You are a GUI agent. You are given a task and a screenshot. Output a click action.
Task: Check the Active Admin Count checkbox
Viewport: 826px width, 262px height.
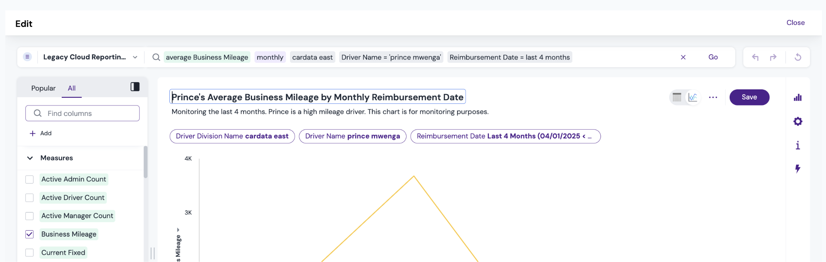(x=29, y=179)
